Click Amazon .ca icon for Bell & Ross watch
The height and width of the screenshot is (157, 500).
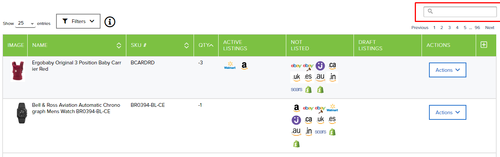308,120
